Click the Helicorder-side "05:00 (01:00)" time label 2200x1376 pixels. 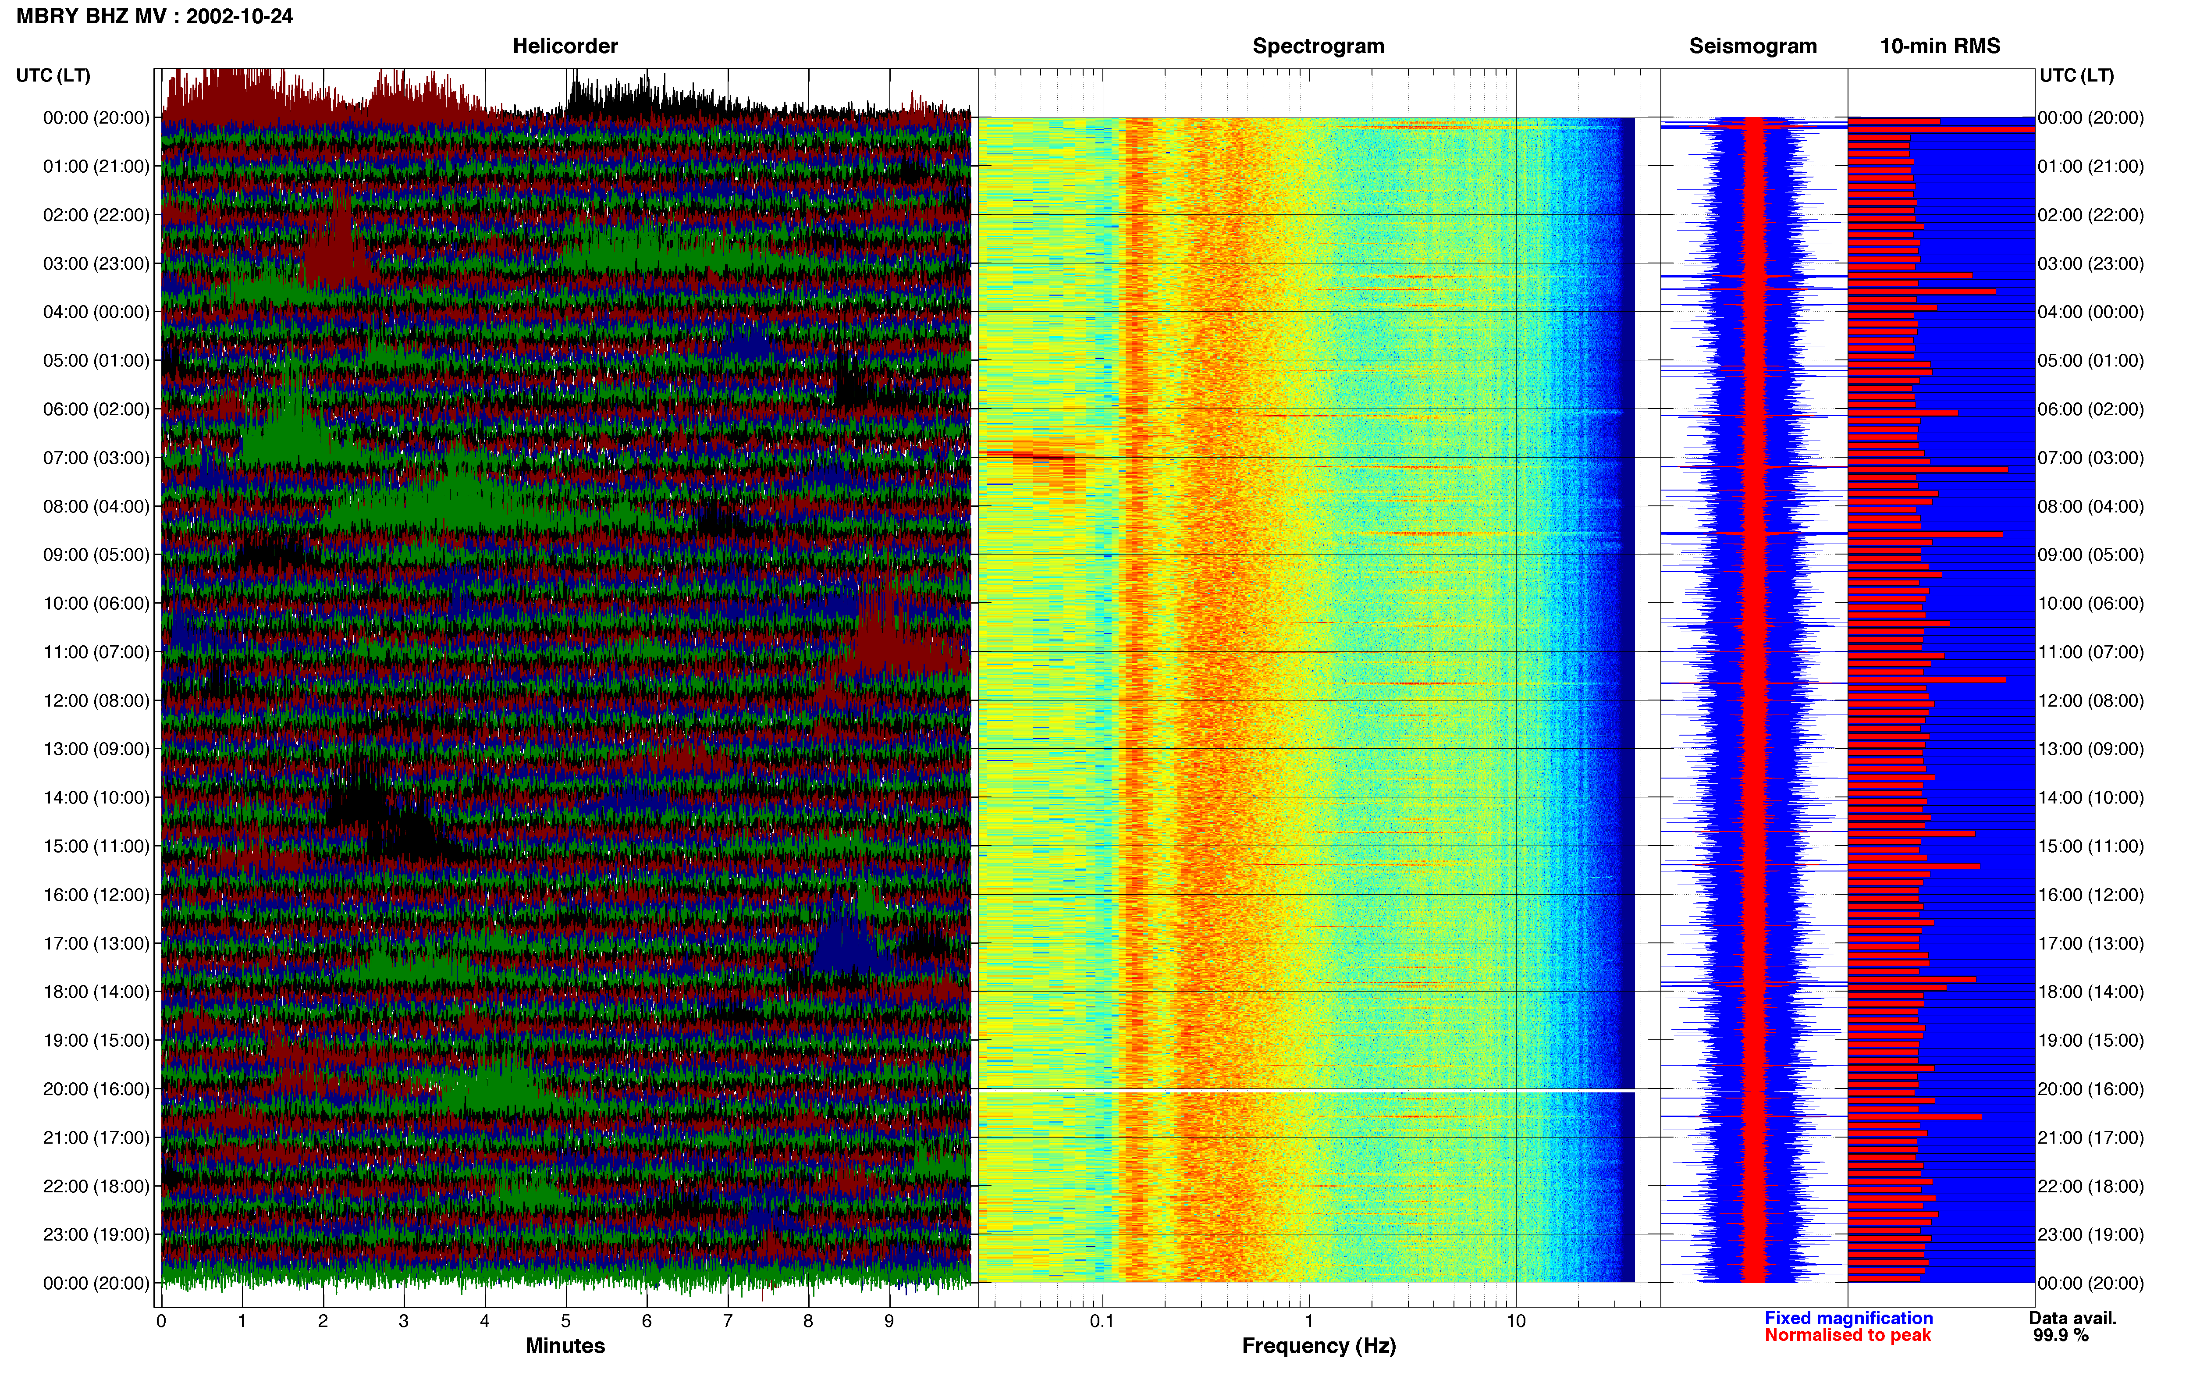tap(96, 360)
